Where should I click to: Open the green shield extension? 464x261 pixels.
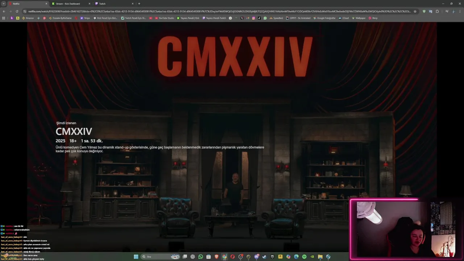424,11
